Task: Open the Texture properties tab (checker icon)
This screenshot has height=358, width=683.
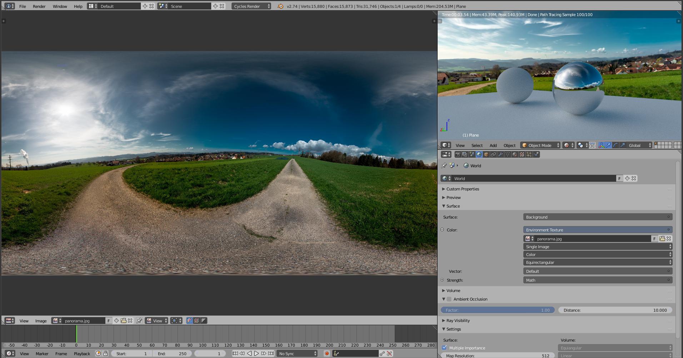Action: tap(522, 154)
